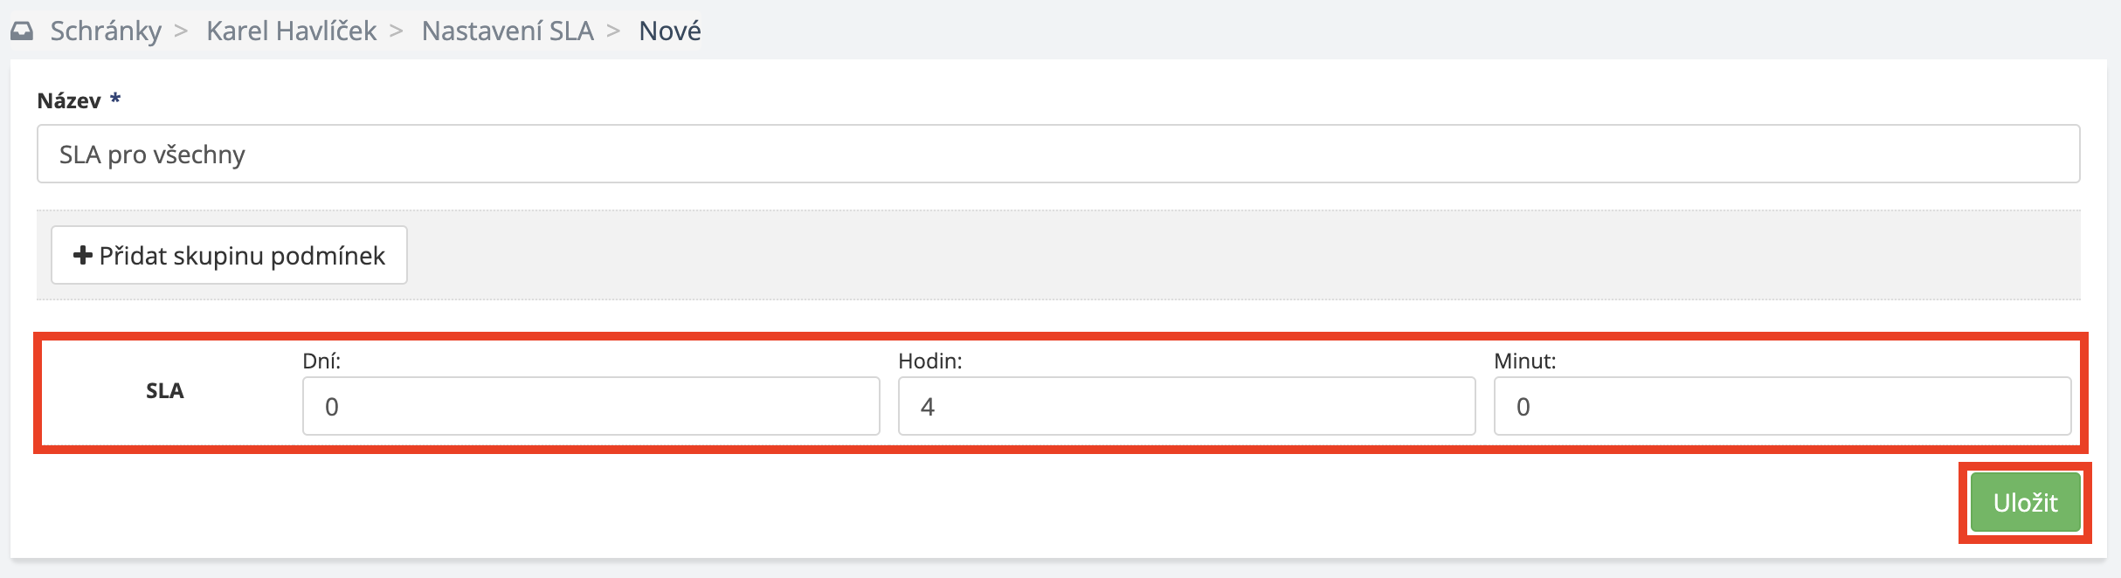Select the Nové breadcrumb item

(669, 31)
